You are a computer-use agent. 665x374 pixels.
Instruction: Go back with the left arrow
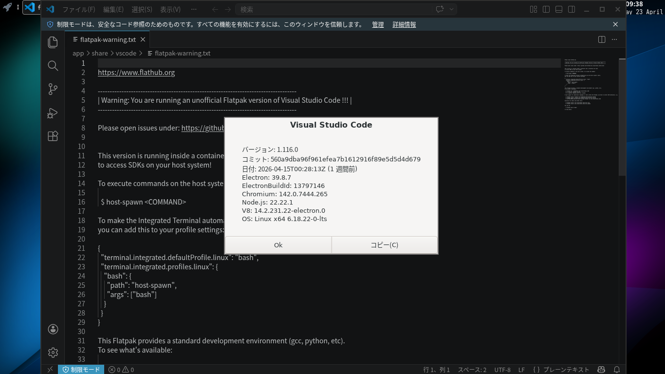[215, 9]
